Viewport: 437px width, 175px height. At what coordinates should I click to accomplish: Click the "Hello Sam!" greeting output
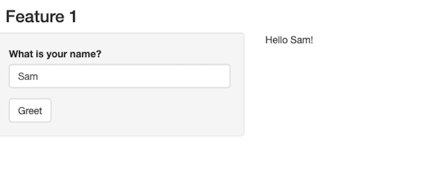pos(289,40)
